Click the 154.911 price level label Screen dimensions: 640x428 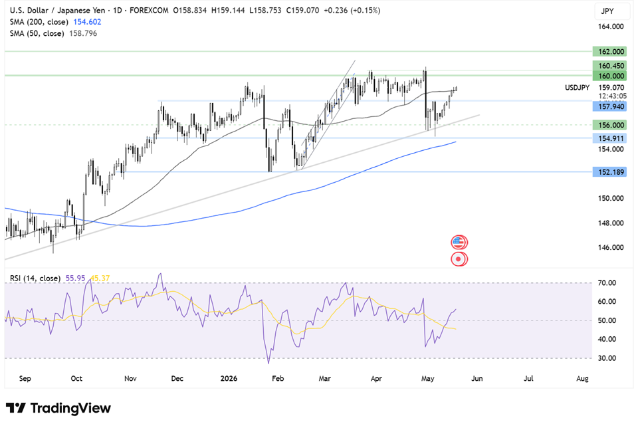(609, 138)
